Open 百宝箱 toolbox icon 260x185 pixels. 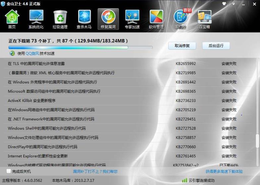(204, 19)
